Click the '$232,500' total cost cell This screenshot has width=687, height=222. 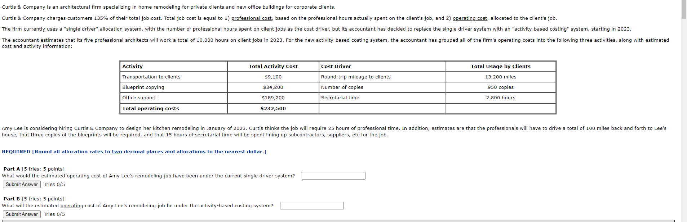tap(273, 108)
